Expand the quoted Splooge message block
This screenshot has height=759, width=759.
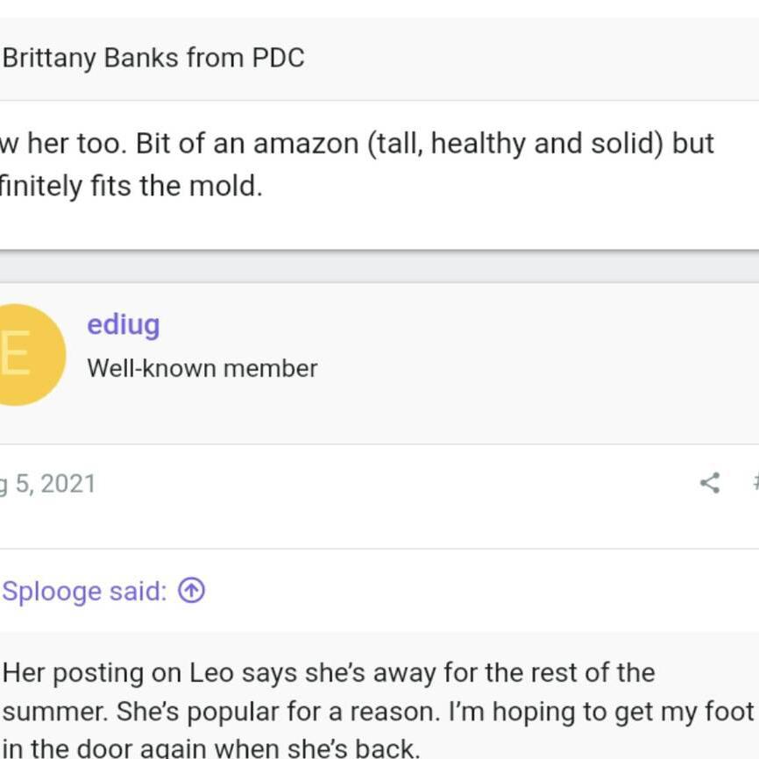[379, 695]
